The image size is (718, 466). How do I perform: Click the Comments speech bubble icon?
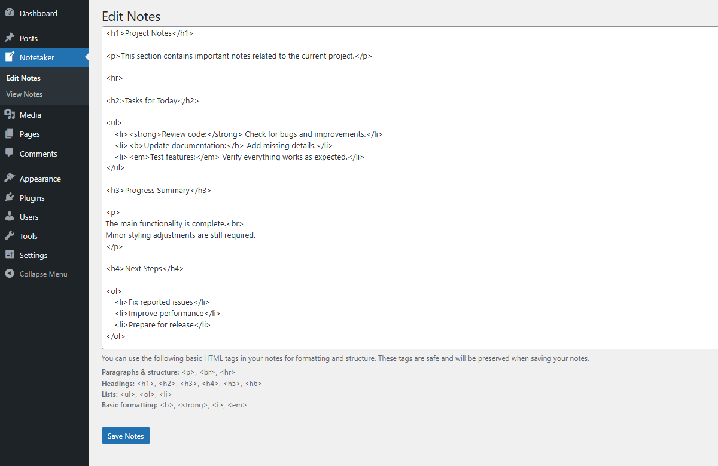pos(10,154)
